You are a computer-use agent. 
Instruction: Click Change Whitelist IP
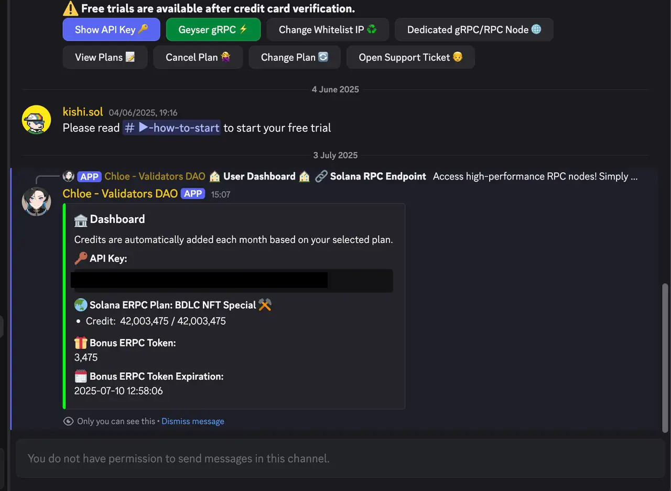(x=327, y=29)
